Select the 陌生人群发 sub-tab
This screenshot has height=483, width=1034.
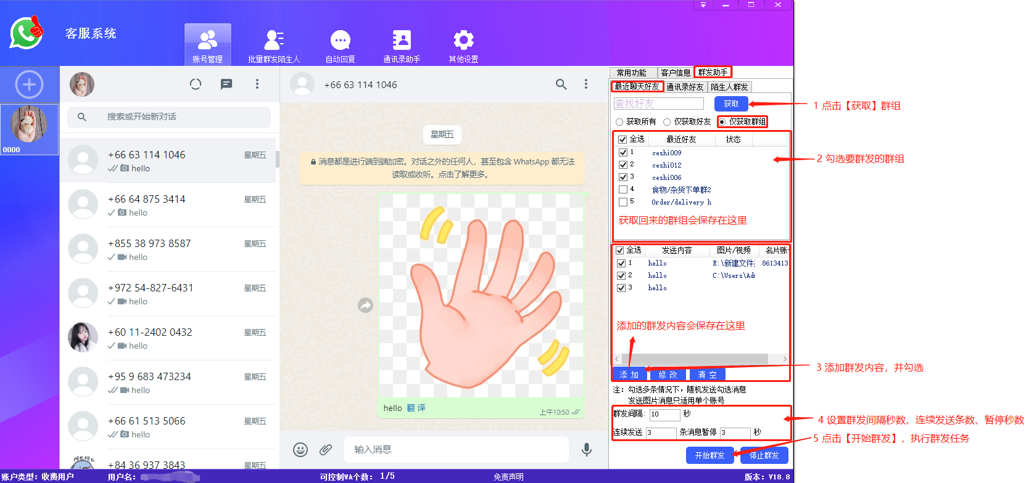(x=729, y=87)
